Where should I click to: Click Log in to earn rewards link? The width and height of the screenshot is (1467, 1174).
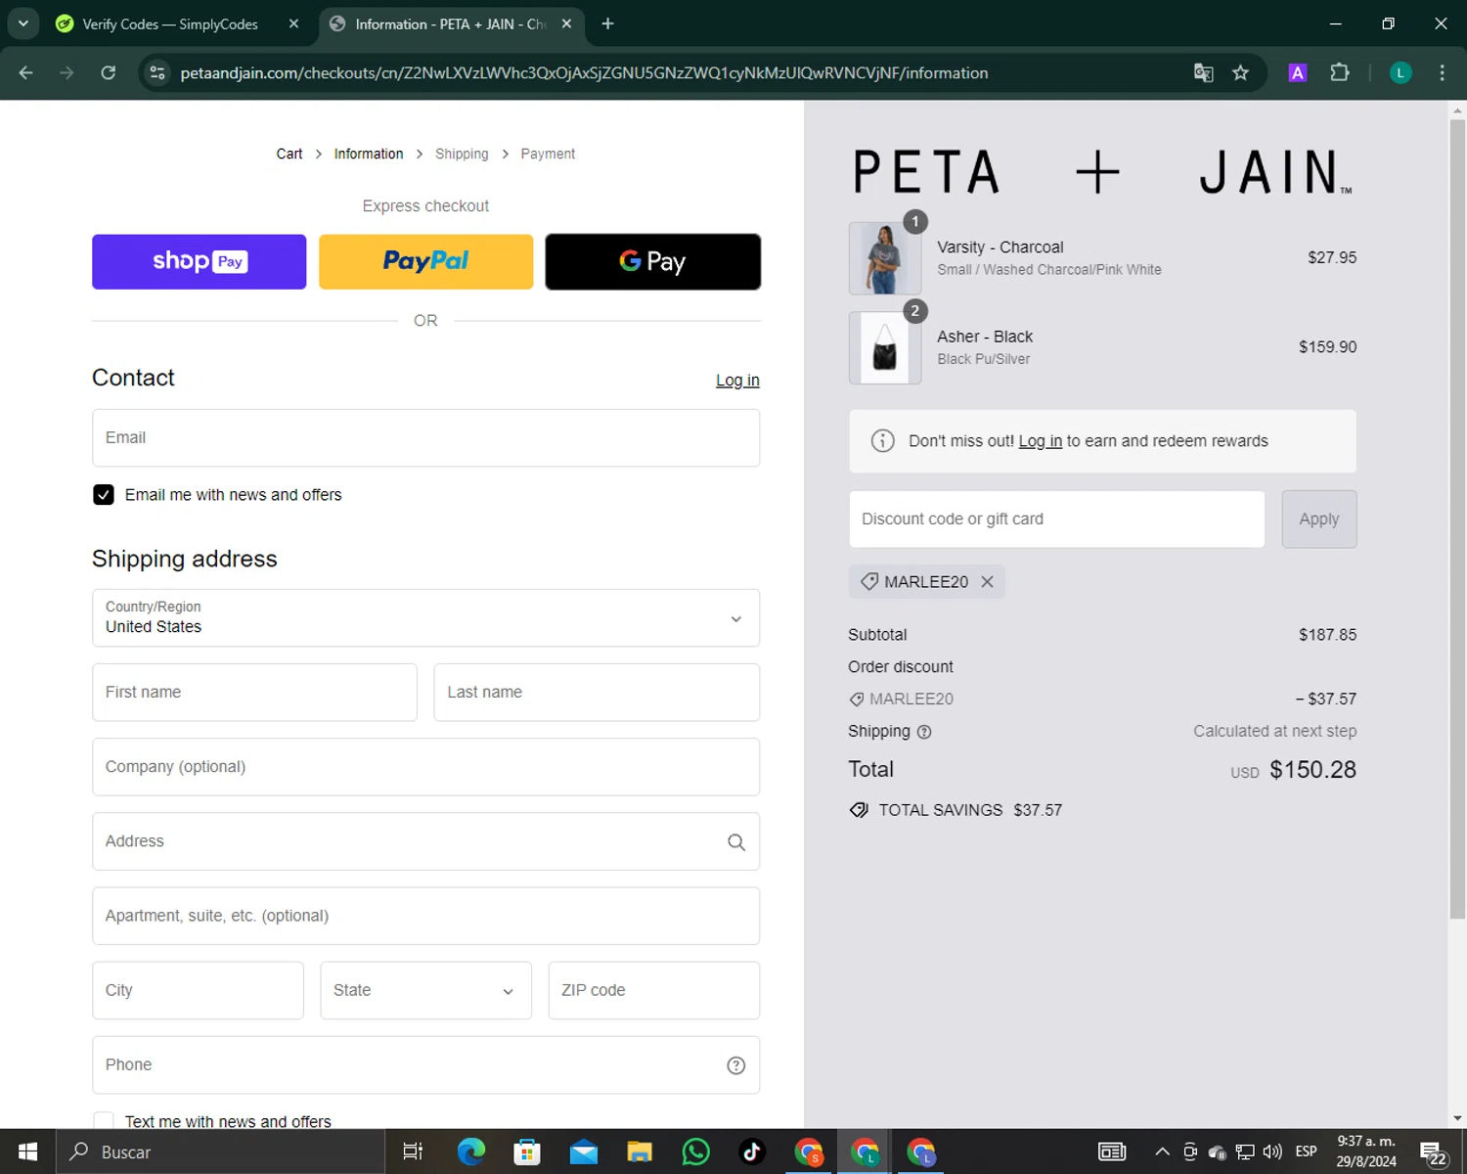(x=1040, y=441)
